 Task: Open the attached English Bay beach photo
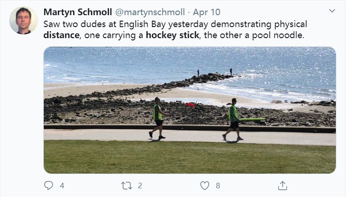(190, 110)
